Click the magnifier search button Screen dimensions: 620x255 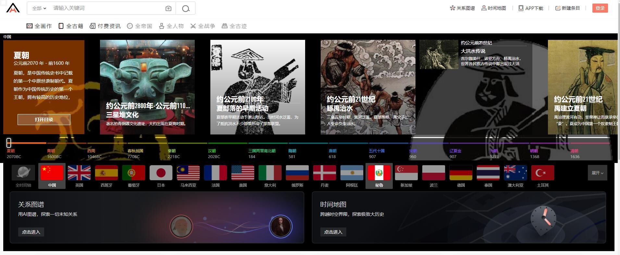[x=186, y=8]
